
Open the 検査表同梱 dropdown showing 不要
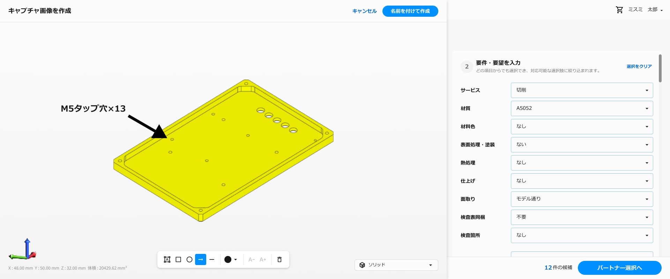click(x=582, y=217)
